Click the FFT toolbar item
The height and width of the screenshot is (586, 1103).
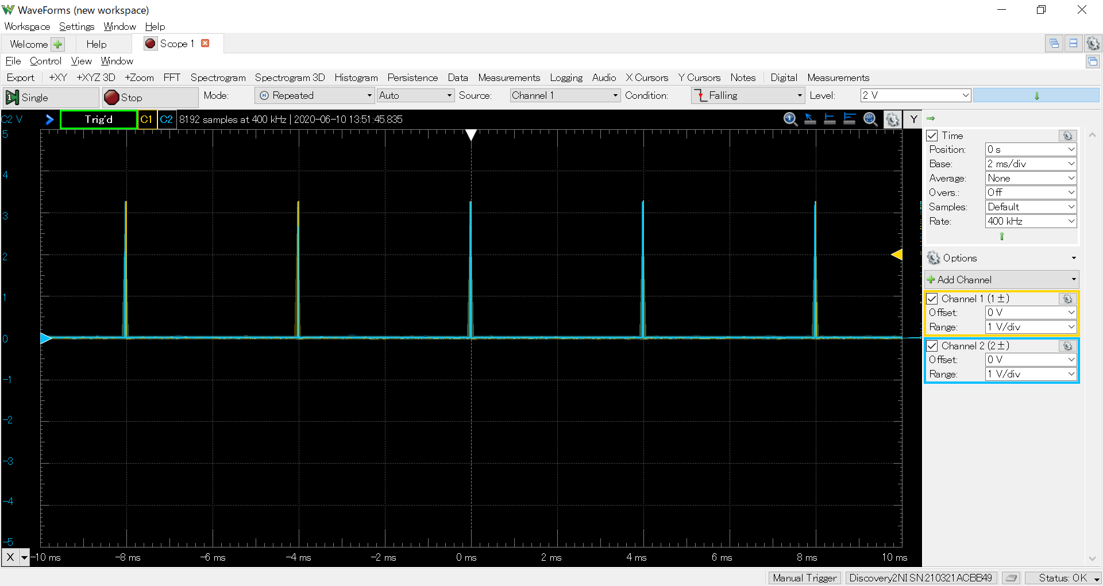[x=172, y=78]
